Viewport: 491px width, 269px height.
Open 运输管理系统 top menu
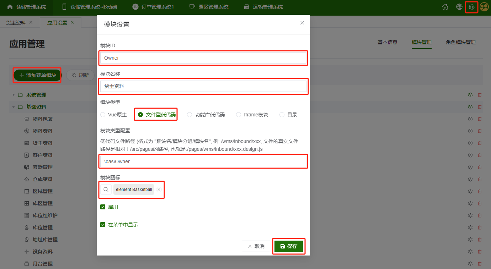pos(263,7)
